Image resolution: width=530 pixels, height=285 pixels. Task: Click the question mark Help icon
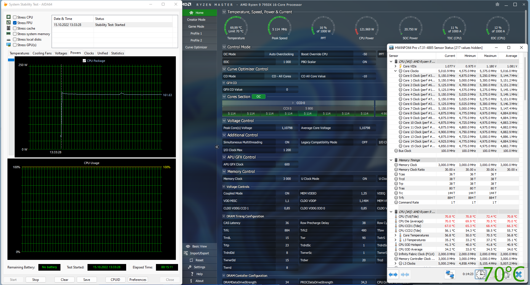tap(192, 274)
